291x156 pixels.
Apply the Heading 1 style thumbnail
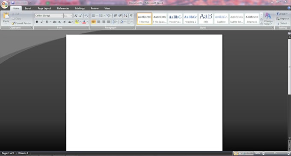tap(175, 18)
